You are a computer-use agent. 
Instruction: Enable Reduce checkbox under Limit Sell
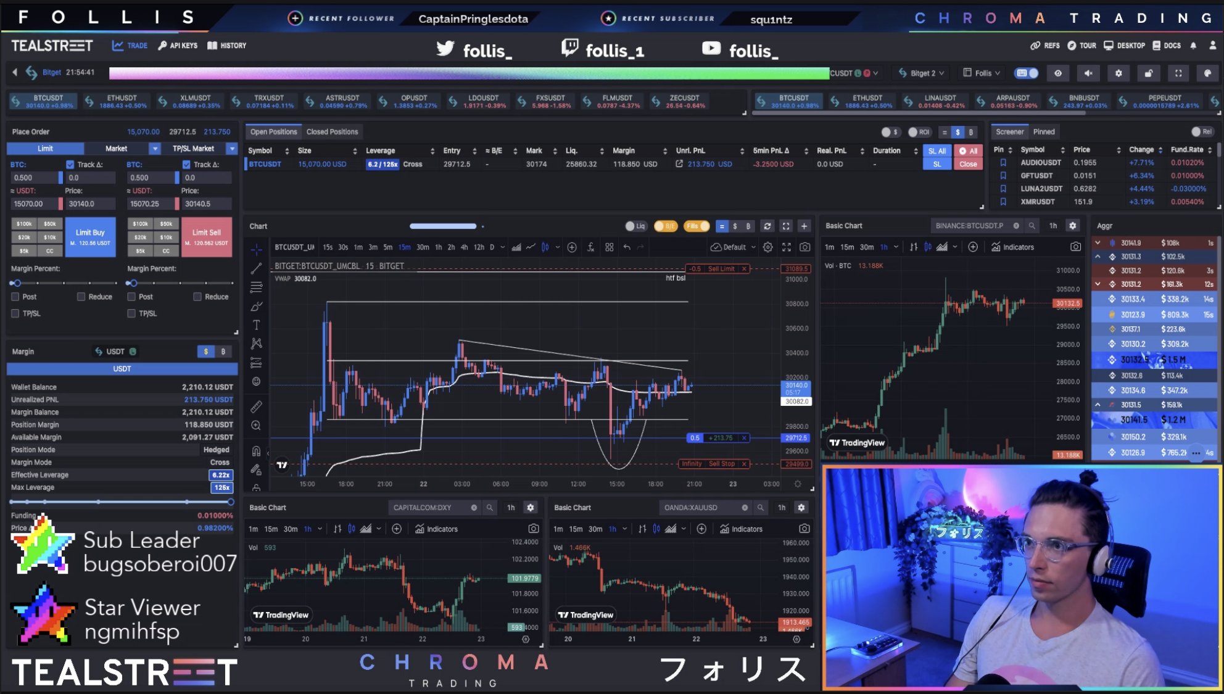pyautogui.click(x=197, y=297)
